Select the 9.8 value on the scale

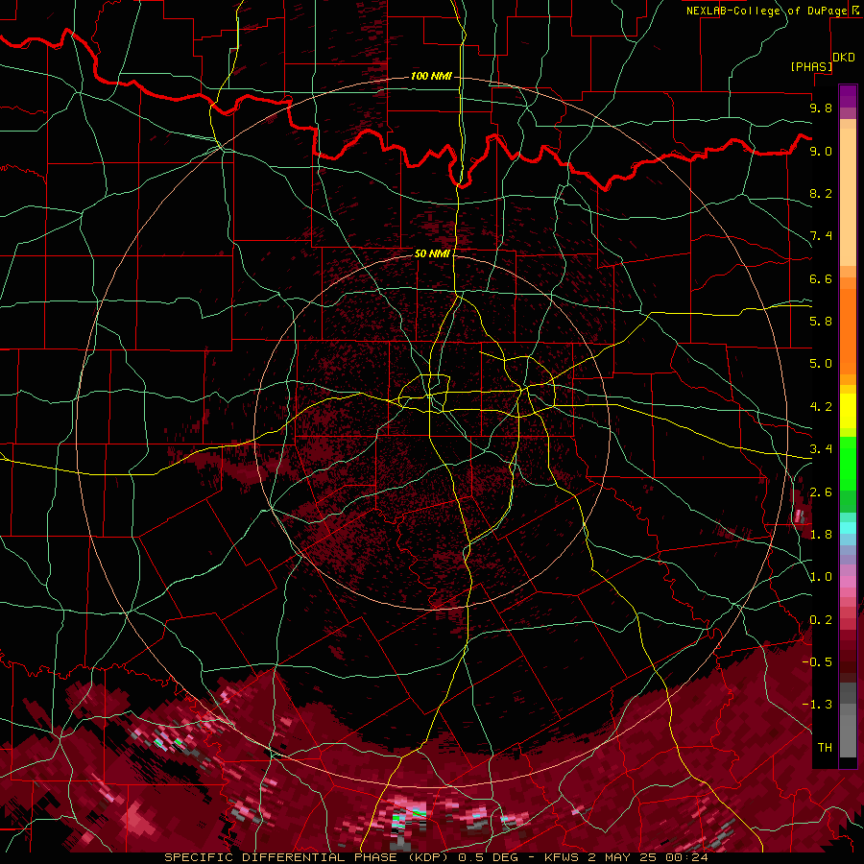pos(821,108)
